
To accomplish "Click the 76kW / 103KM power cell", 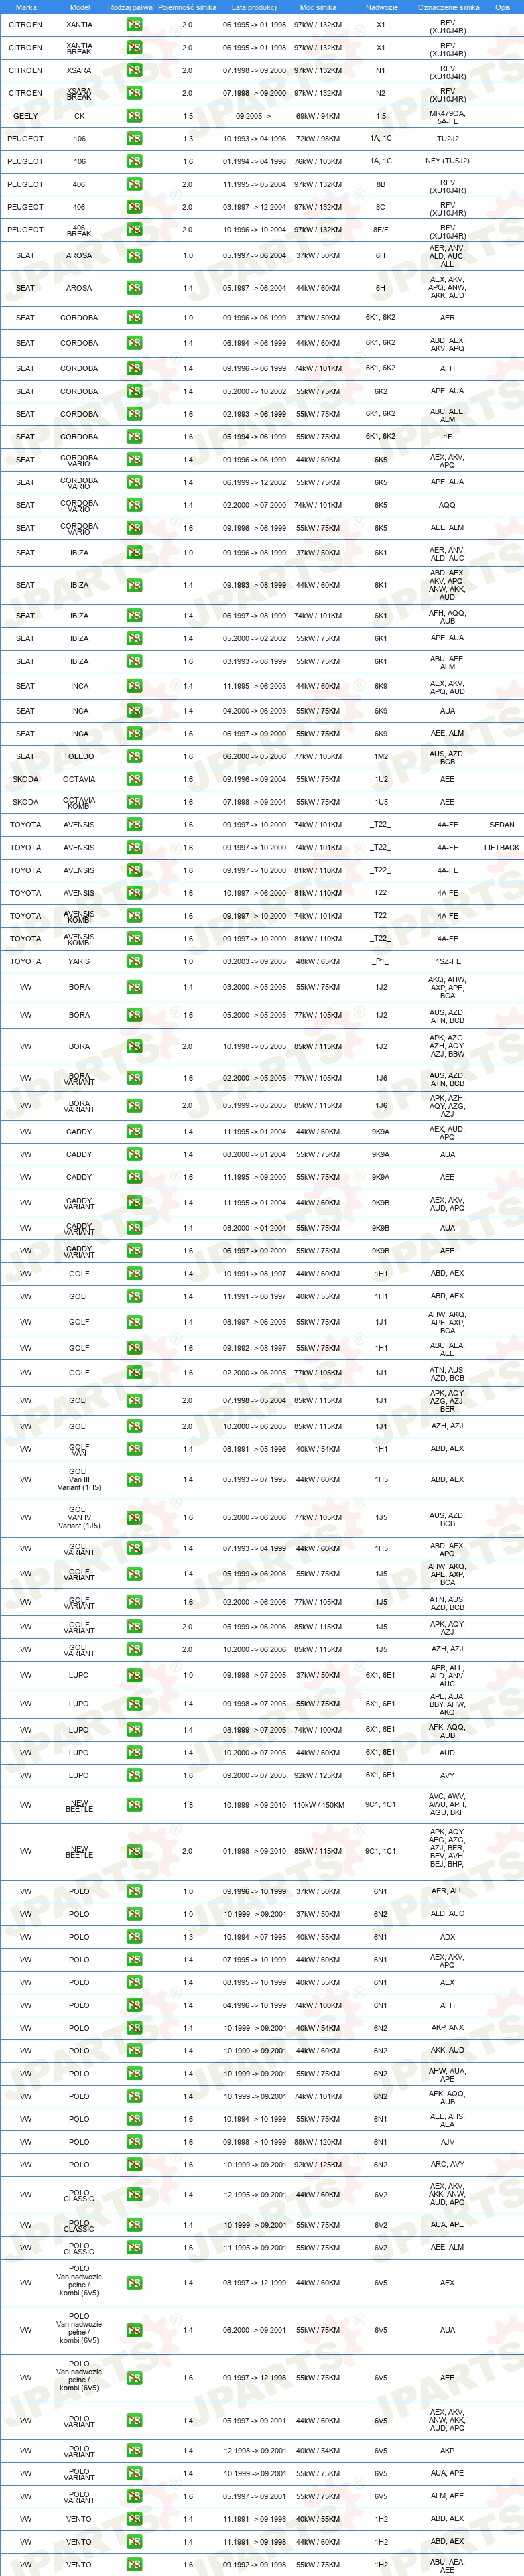I will [318, 161].
